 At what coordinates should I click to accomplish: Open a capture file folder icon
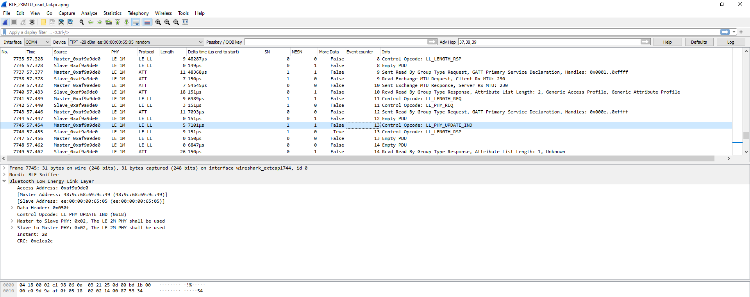click(x=43, y=22)
